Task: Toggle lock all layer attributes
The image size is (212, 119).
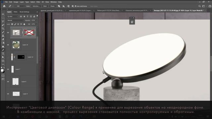Action: [x=24, y=24]
